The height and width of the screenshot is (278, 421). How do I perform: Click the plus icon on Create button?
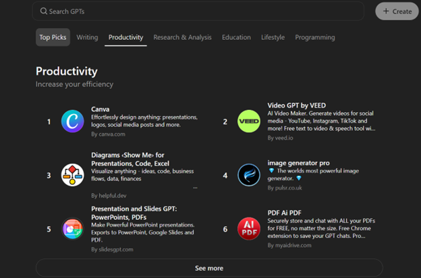pyautogui.click(x=386, y=11)
